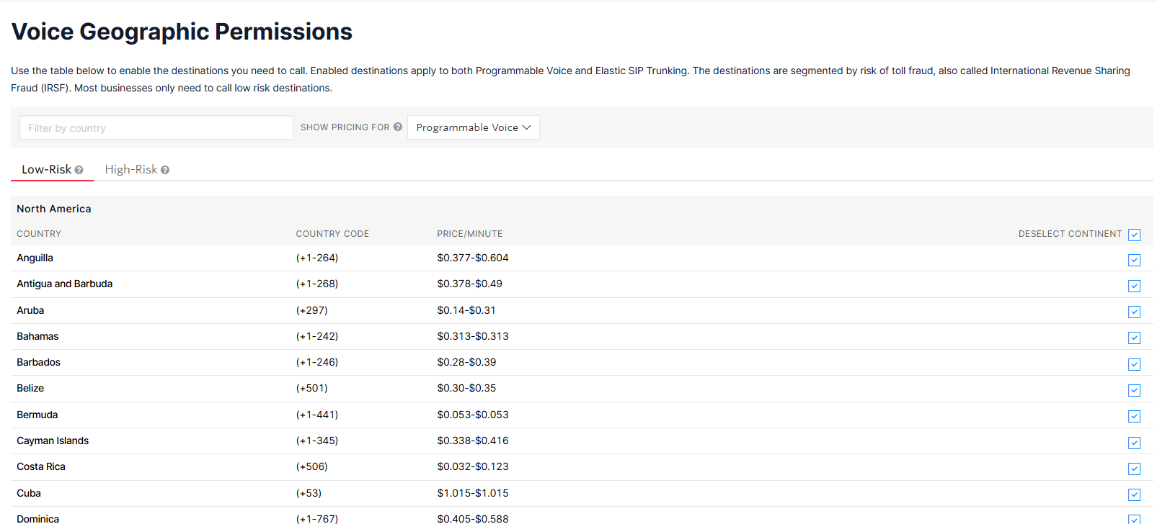Select the Low-Risk tab
This screenshot has width=1157, height=524.
(x=46, y=169)
